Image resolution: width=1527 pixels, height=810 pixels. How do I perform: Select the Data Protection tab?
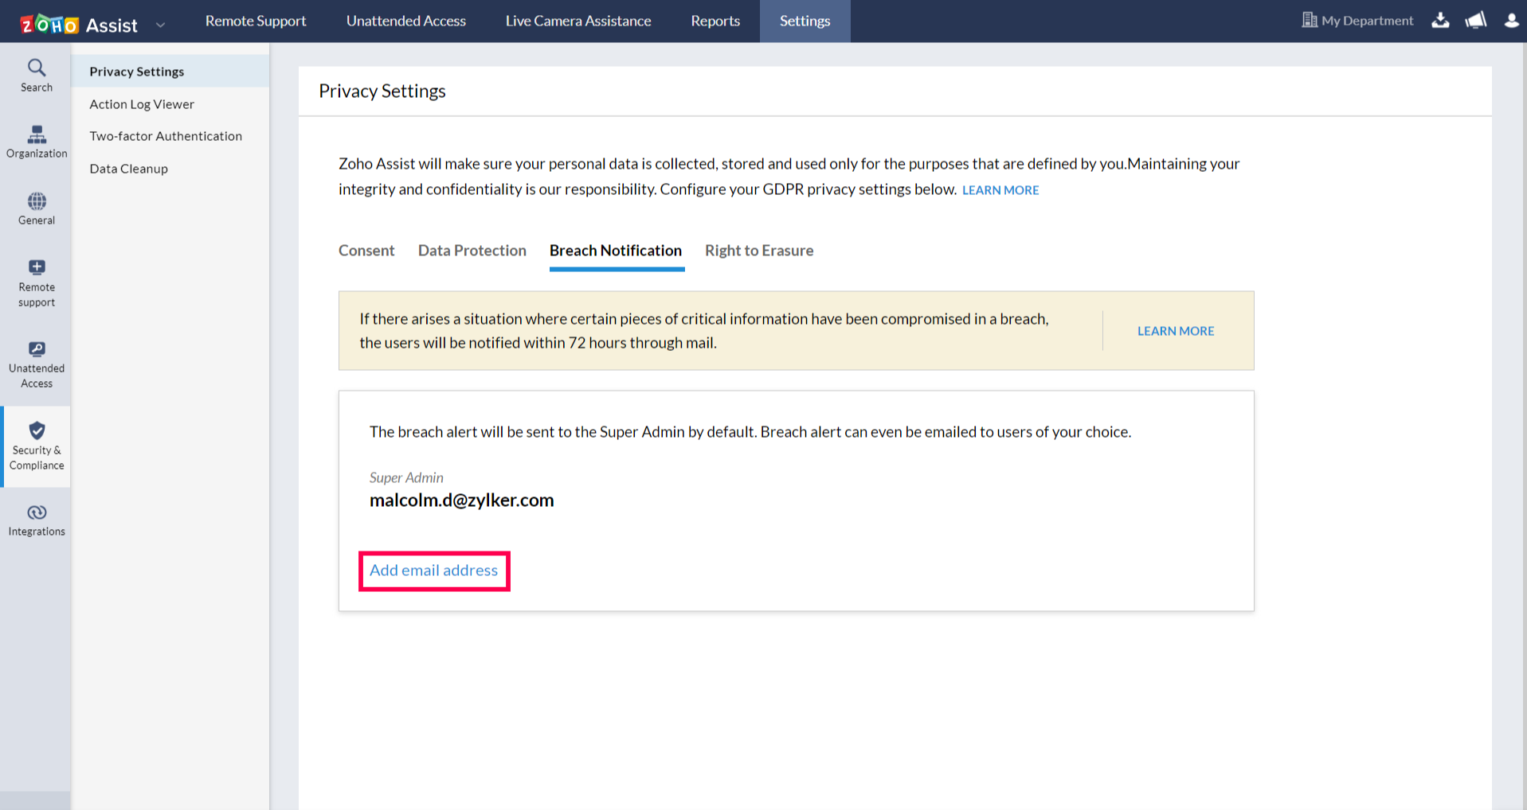(x=472, y=251)
